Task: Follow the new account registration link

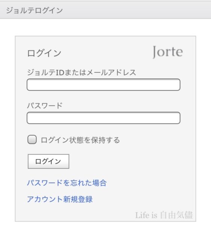Action: [60, 199]
